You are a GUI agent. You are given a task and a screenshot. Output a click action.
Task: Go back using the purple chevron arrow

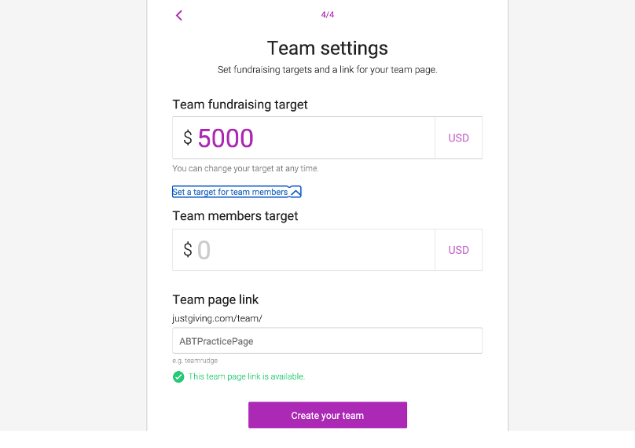(179, 16)
